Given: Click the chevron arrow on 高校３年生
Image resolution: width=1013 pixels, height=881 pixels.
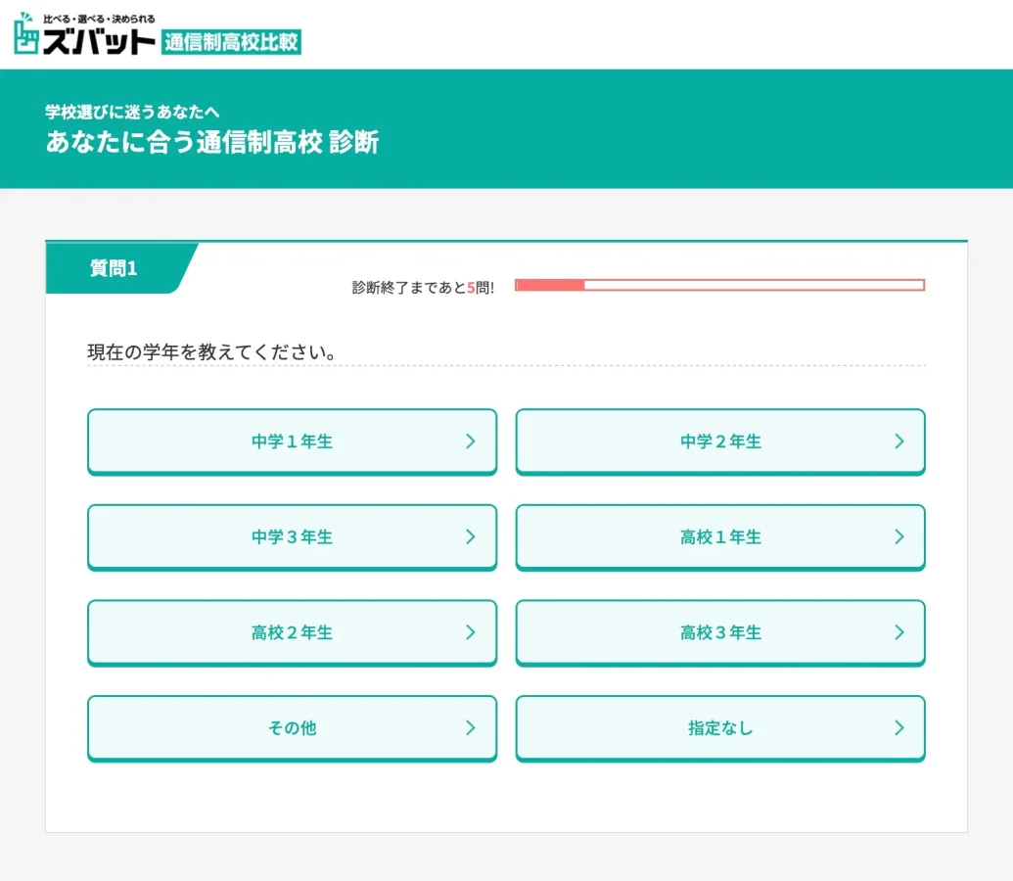Looking at the screenshot, I should [x=899, y=632].
